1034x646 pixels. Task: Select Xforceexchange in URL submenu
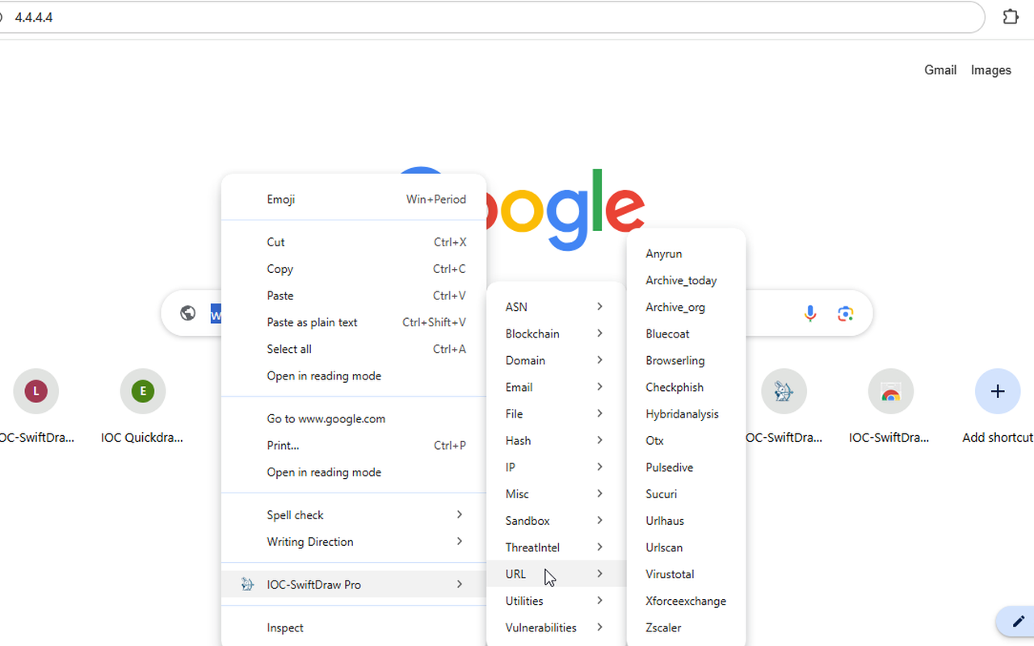686,601
